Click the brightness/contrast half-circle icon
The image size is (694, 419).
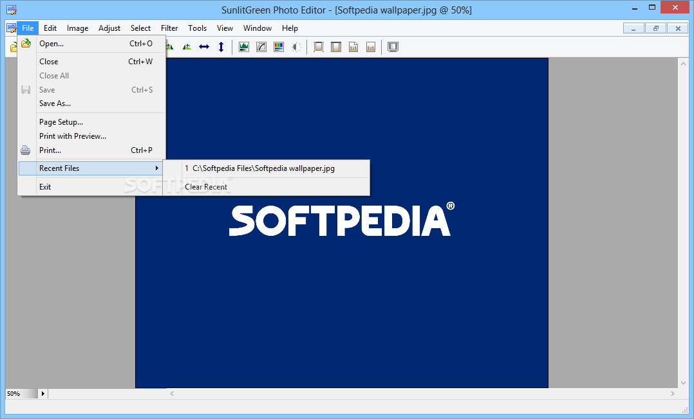(297, 46)
